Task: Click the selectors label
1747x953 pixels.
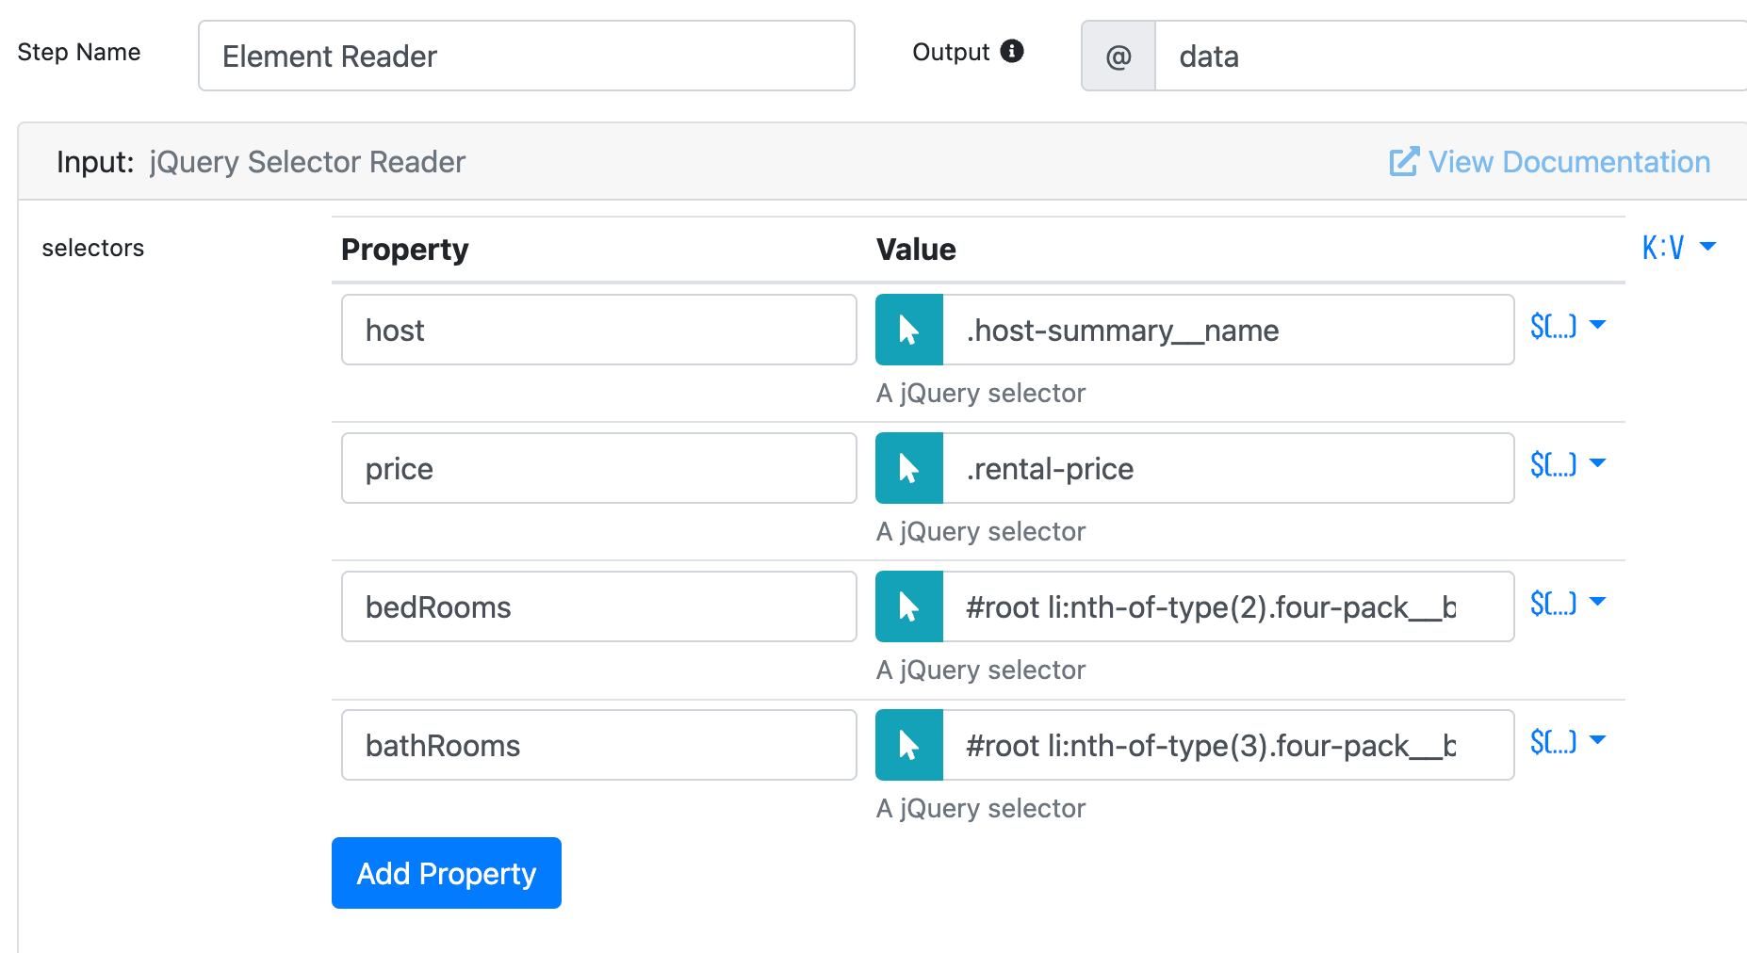Action: [x=93, y=248]
